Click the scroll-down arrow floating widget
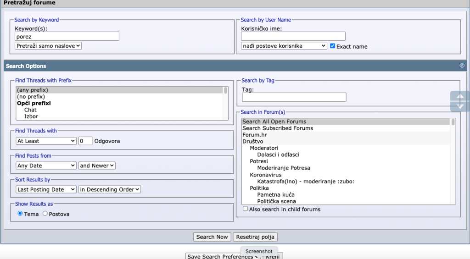 460,106
